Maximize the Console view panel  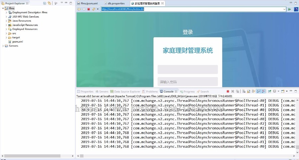(296, 91)
